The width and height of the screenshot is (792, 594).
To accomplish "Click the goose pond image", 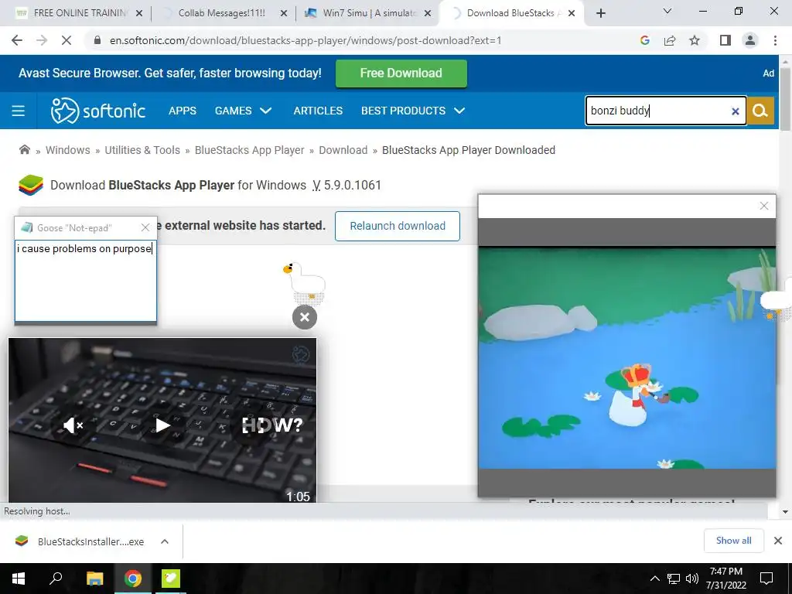I will (626, 357).
